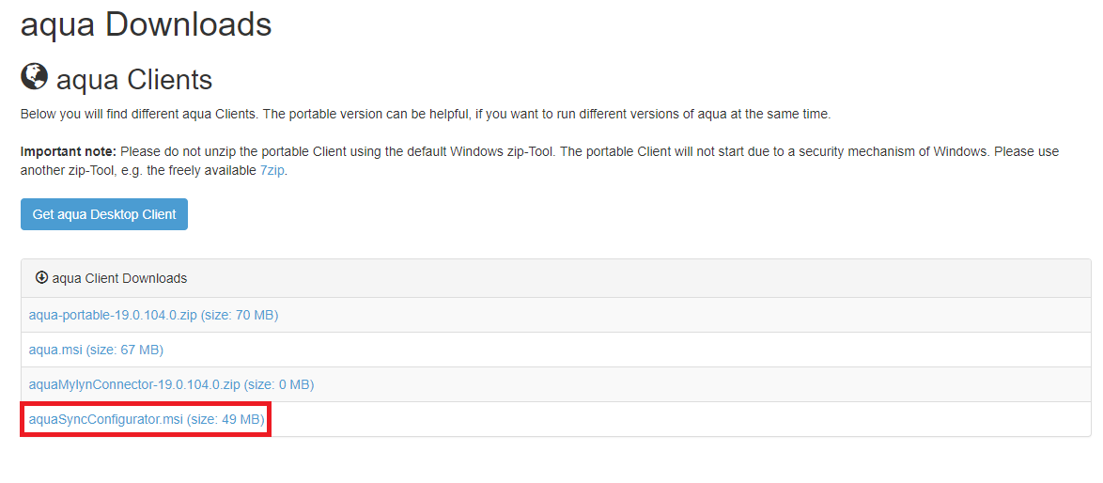Open the 7zip link

point(272,171)
